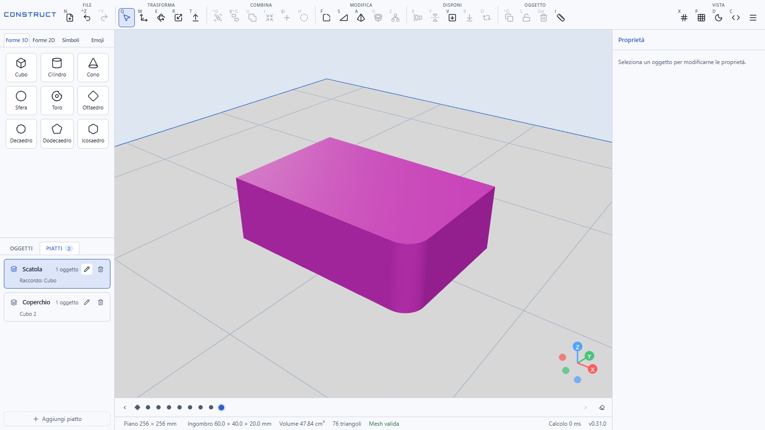
Task: Add a Sfera shape
Action: (x=21, y=100)
